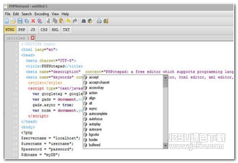Choose 'buffered' from suggestion list
This screenshot has height=163, width=238.
95,145
